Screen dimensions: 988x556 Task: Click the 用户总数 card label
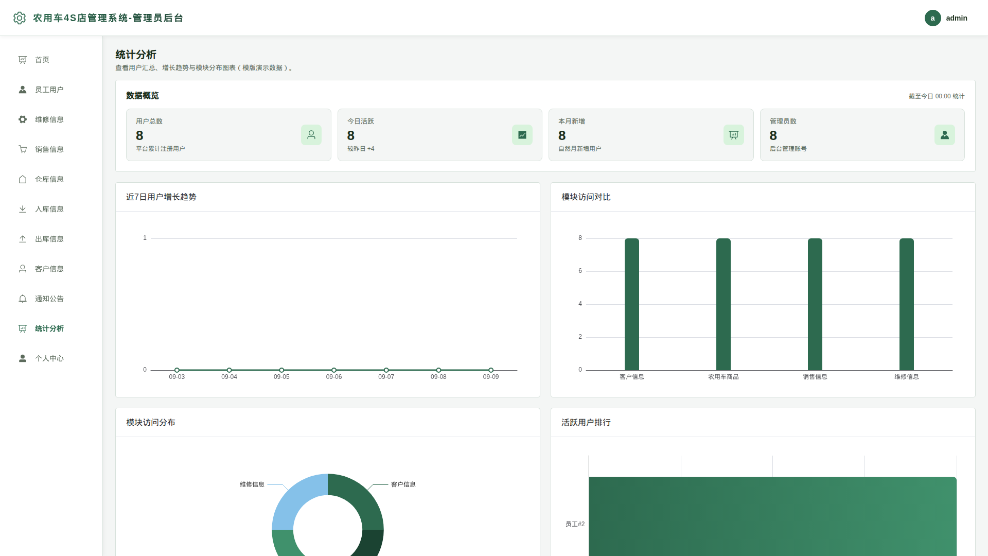[x=149, y=121]
